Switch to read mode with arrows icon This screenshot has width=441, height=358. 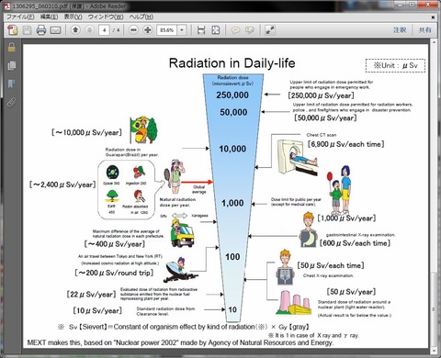click(270, 30)
